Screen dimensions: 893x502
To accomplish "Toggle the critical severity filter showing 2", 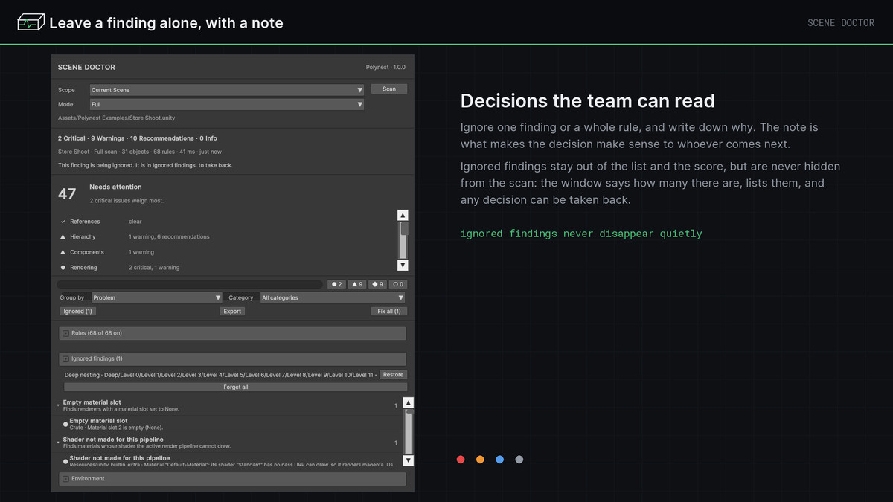I will click(x=337, y=284).
